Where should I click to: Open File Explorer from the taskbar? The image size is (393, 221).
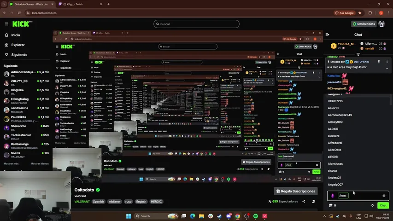(x=201, y=216)
